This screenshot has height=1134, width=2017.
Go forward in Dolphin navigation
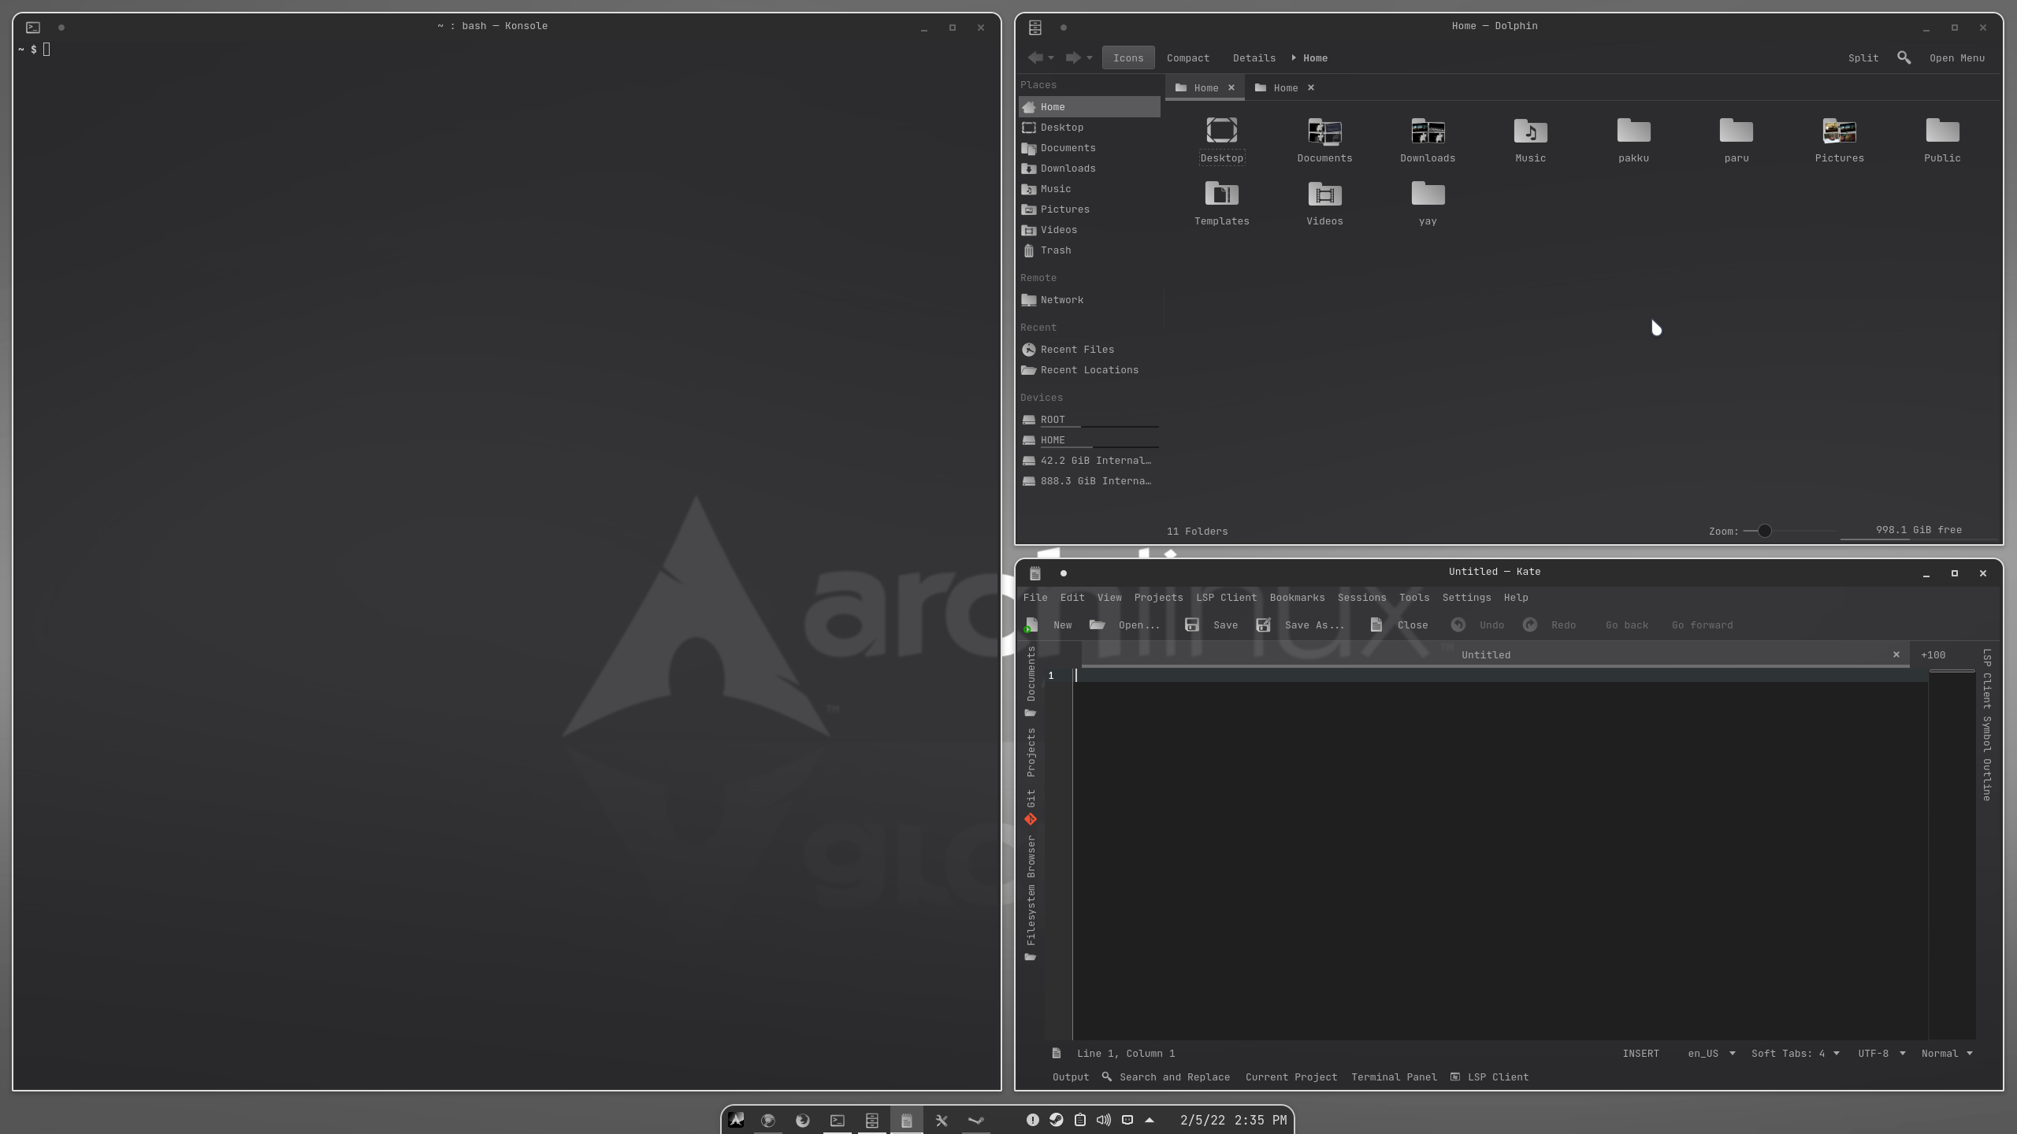(x=1072, y=57)
